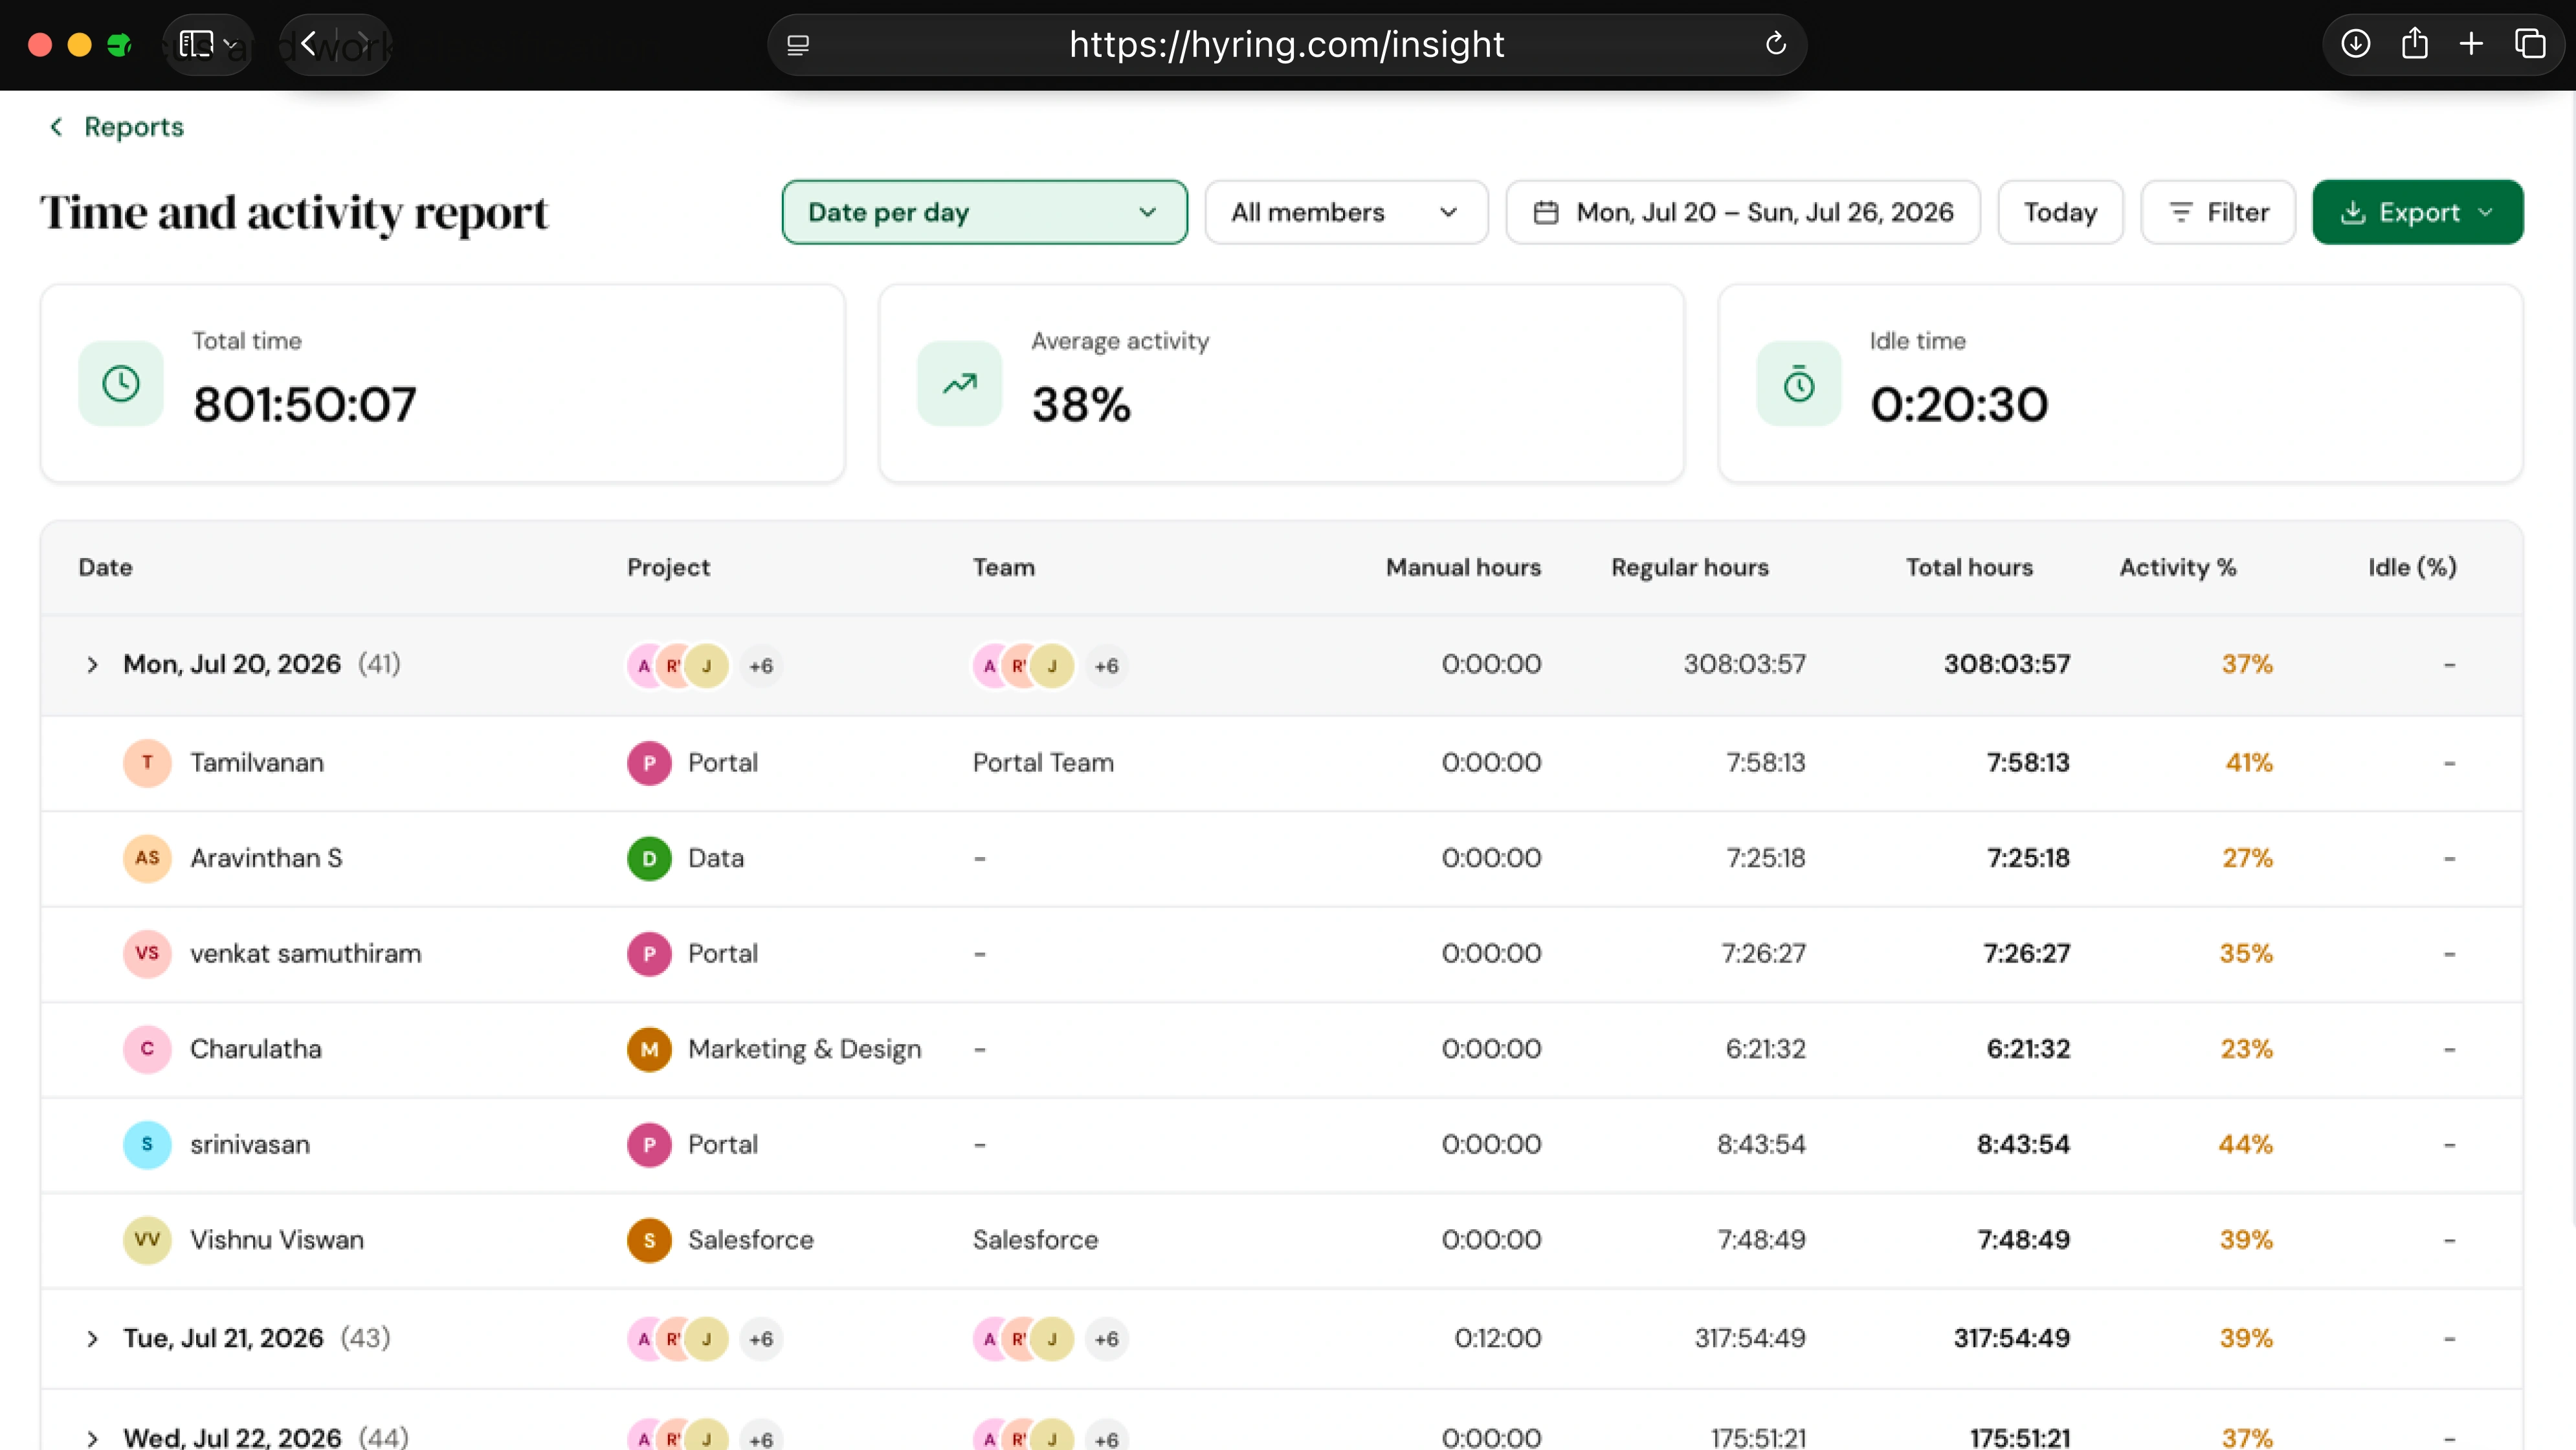Click the 38% average activity value
This screenshot has width=2576, height=1450.
pyautogui.click(x=1081, y=404)
